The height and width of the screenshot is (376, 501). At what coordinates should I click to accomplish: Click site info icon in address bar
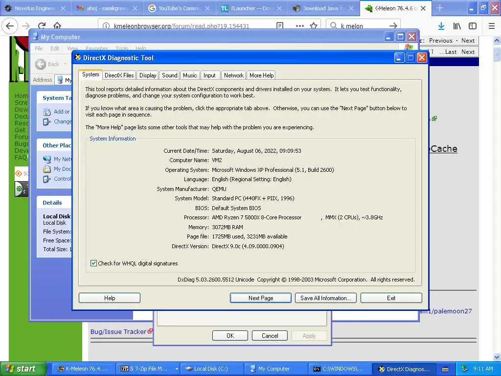(106, 26)
